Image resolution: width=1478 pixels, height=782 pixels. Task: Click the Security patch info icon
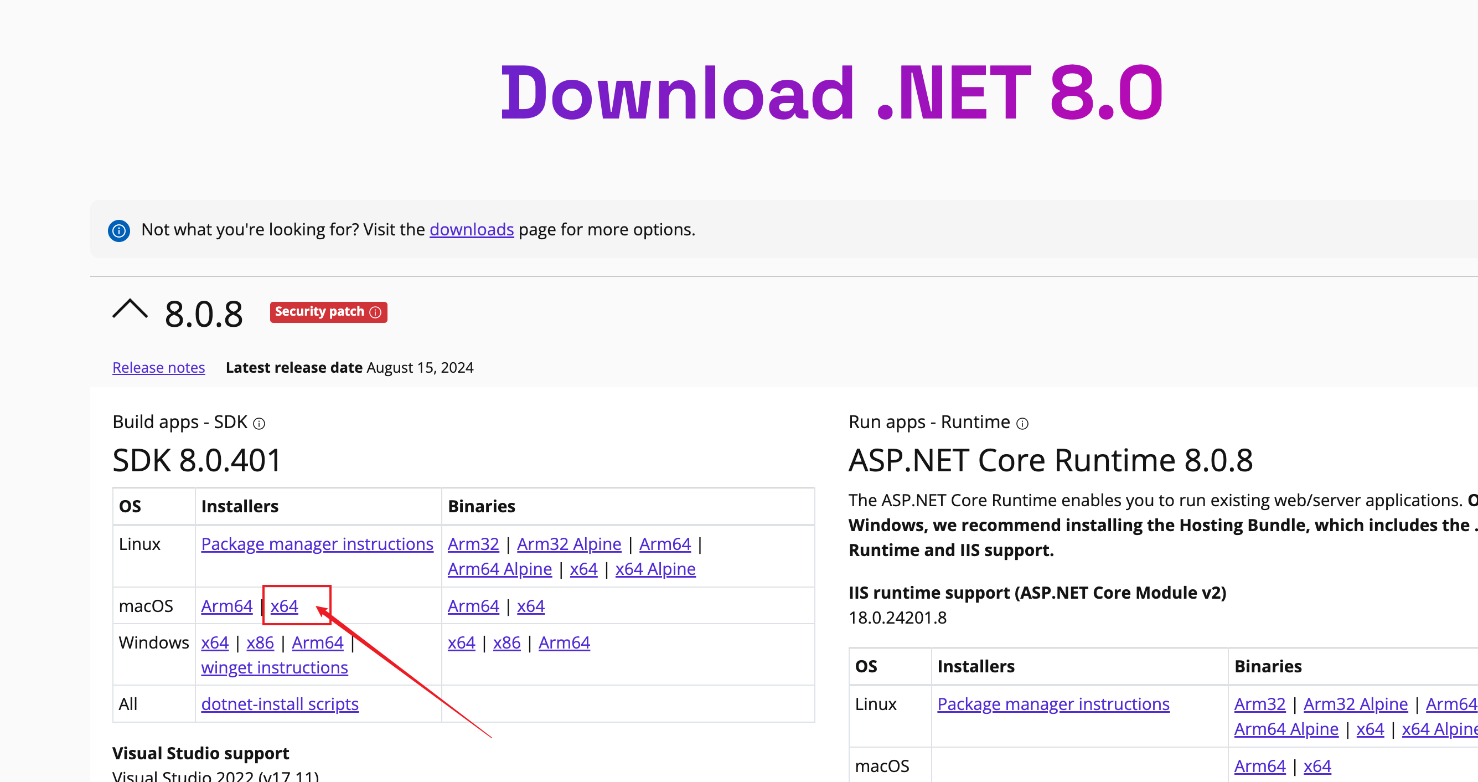click(x=375, y=312)
